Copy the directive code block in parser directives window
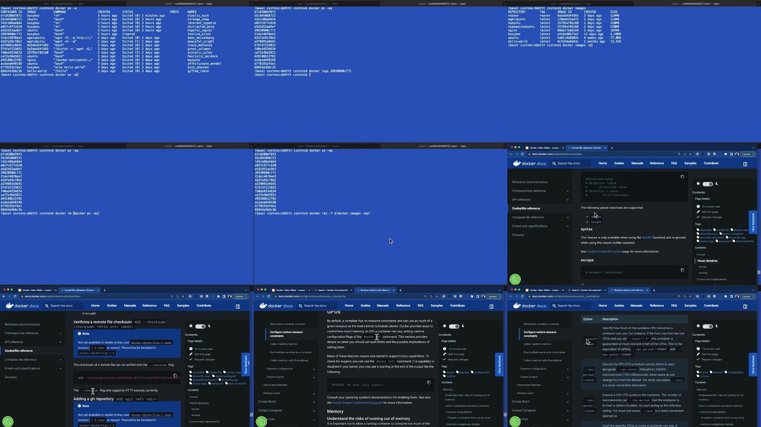The width and height of the screenshot is (761, 427). [682, 177]
